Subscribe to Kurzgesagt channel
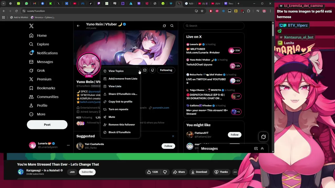Viewport: 335px width, 188px height. (x=87, y=172)
